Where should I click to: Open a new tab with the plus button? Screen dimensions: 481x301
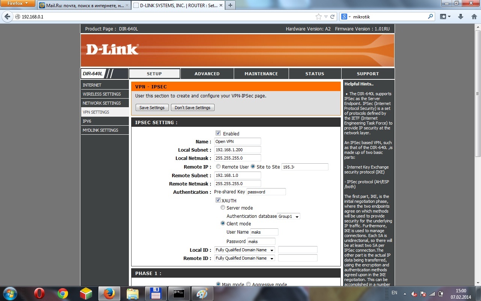tap(230, 5)
